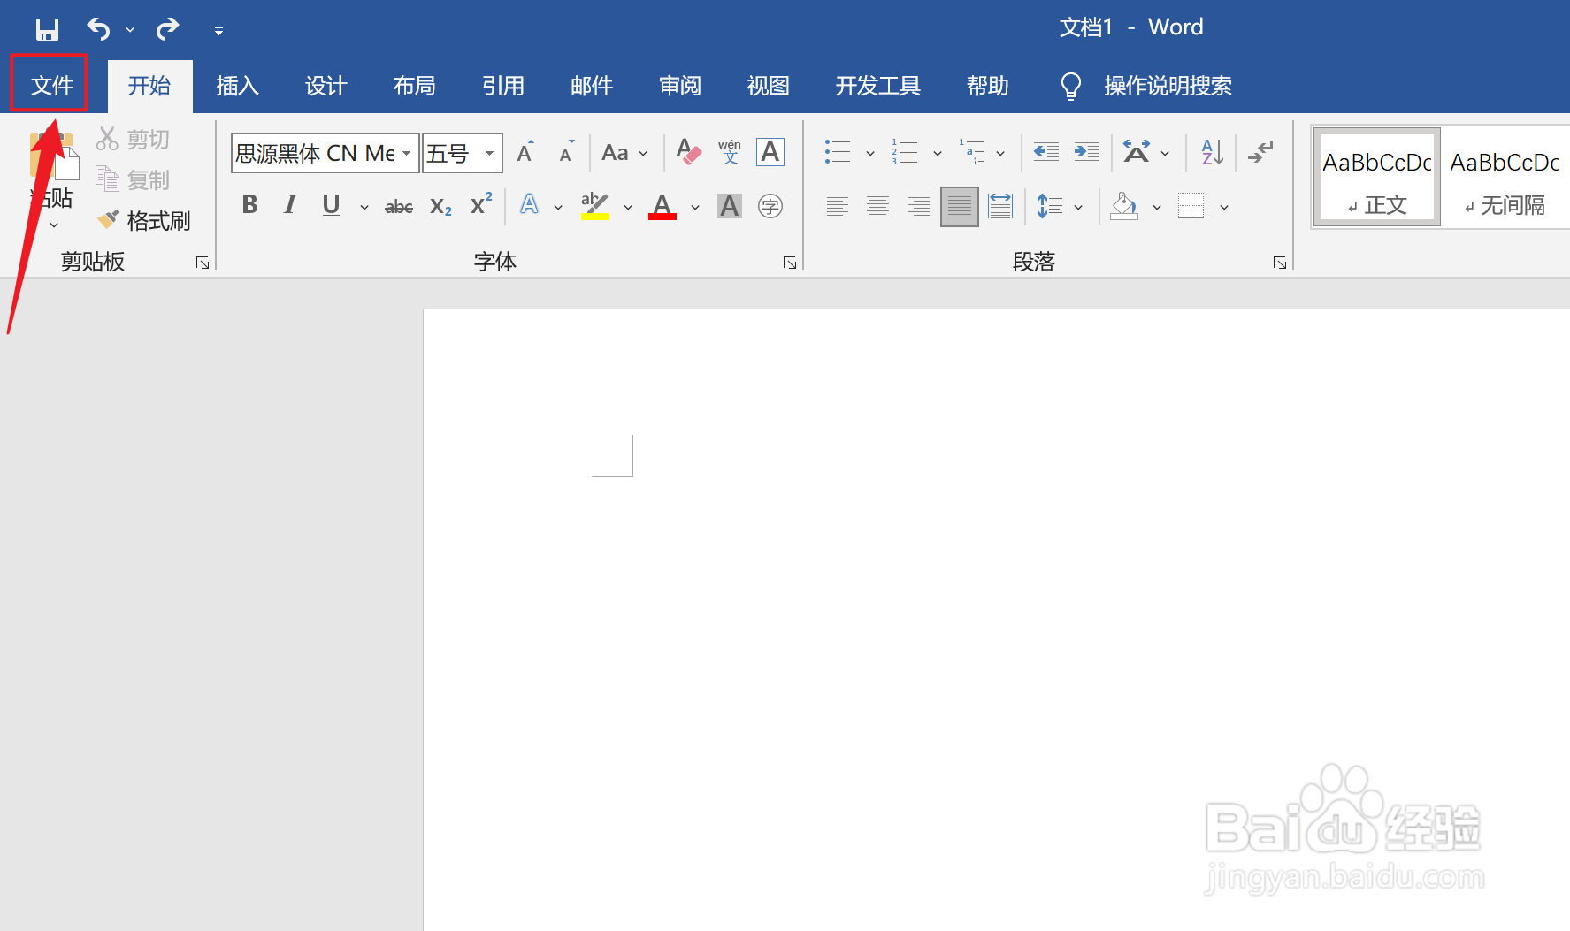Click the Multilevel List icon
Viewport: 1570px width, 931px height.
click(x=972, y=152)
